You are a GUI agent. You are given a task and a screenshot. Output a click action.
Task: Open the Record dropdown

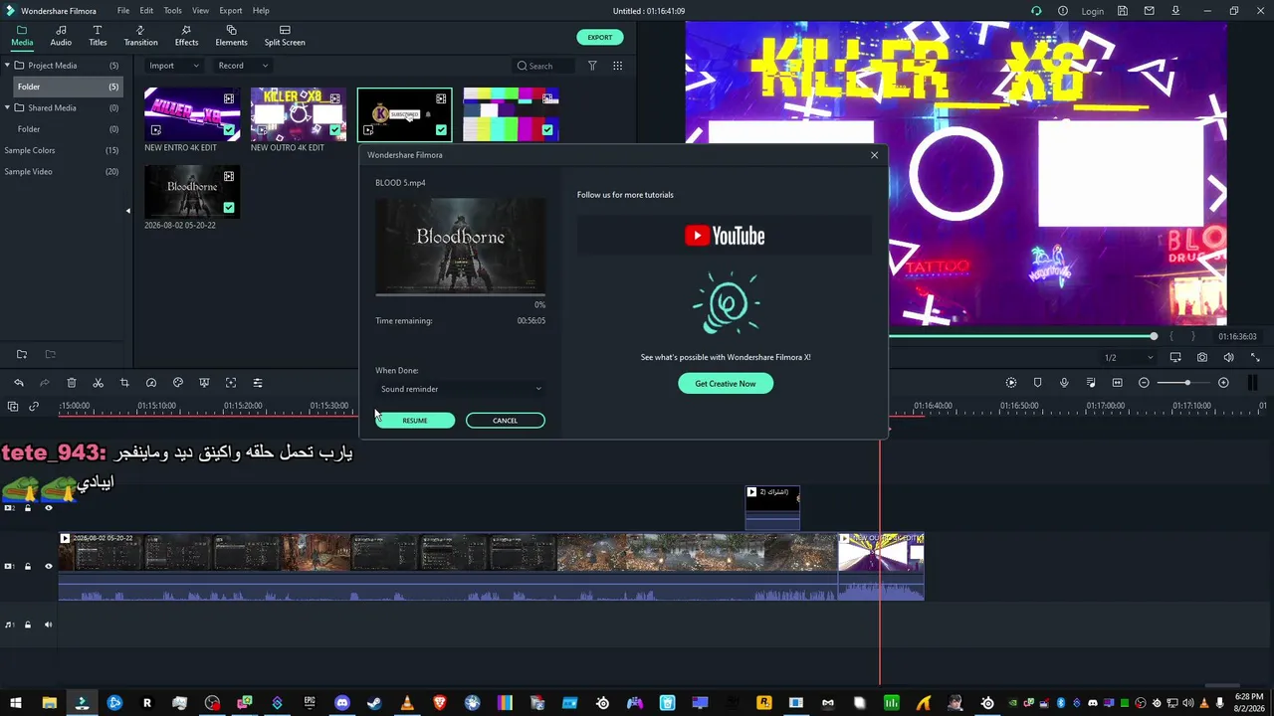pyautogui.click(x=243, y=66)
